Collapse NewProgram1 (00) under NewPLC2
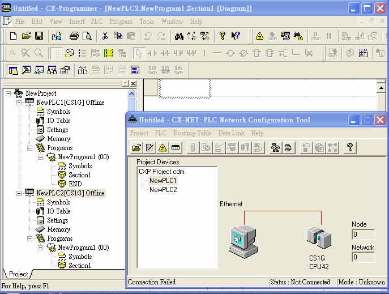Screen dimensions: 389x294 [x=40, y=248]
